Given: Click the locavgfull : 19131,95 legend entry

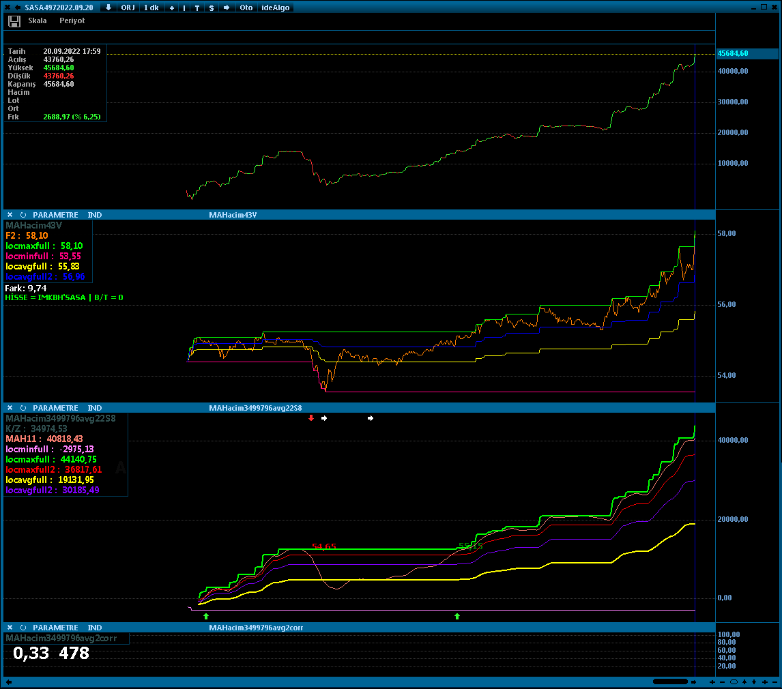Looking at the screenshot, I should (49, 480).
